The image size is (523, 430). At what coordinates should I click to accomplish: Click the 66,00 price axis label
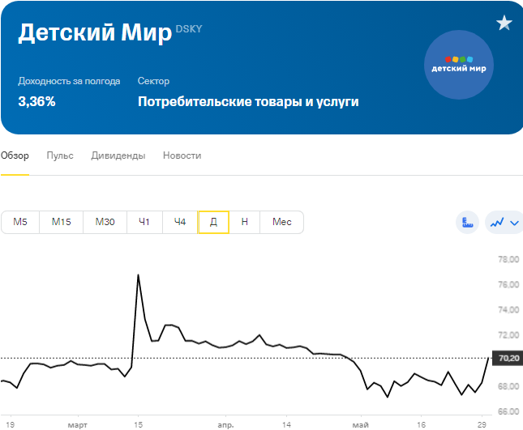508,411
